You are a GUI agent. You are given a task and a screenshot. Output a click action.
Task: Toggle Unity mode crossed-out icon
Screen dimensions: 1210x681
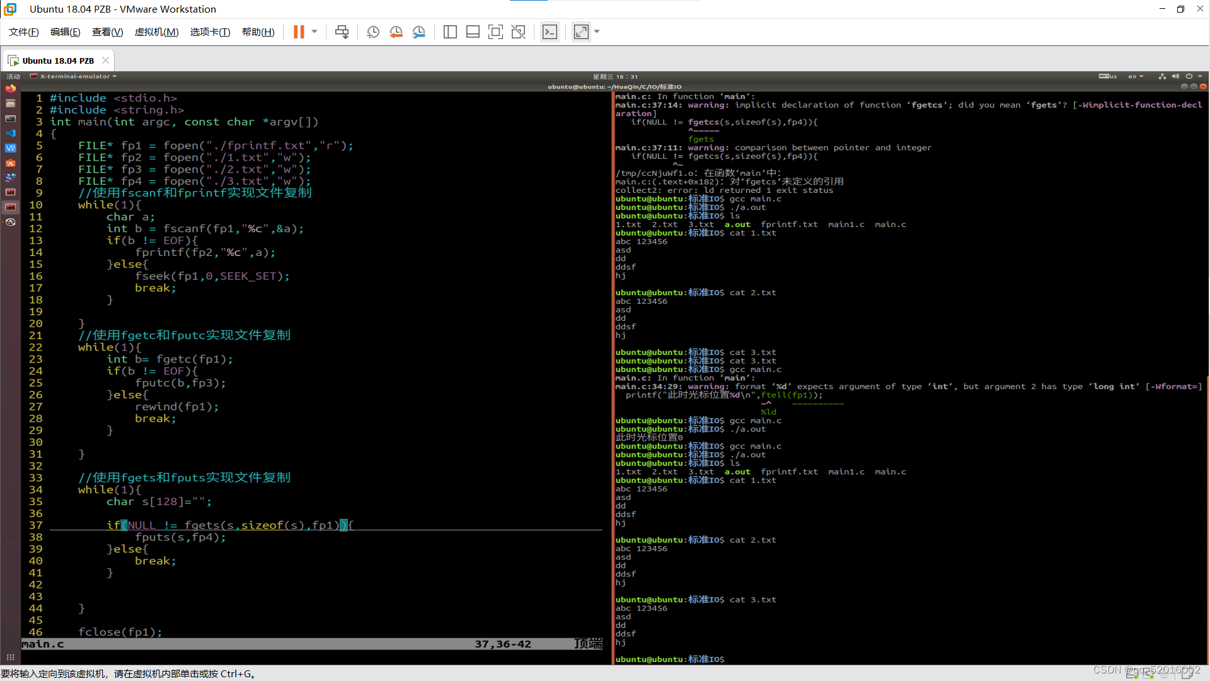click(518, 32)
